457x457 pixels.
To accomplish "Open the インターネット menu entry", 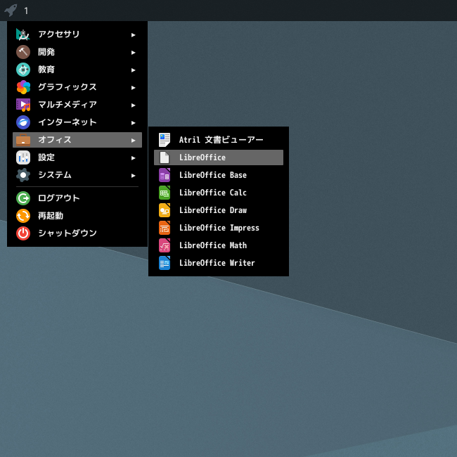I will coord(77,122).
